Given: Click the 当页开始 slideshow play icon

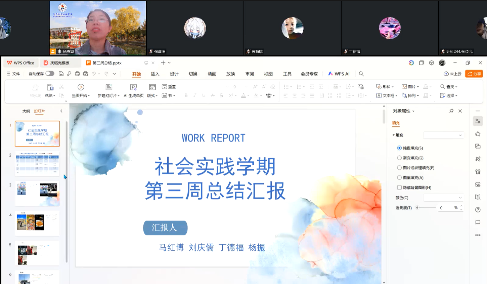Looking at the screenshot, I should pos(81,87).
